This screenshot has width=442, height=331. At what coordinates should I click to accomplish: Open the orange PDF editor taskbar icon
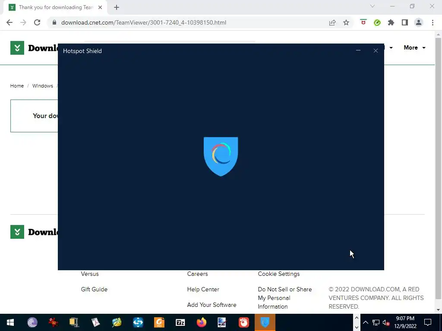159,322
